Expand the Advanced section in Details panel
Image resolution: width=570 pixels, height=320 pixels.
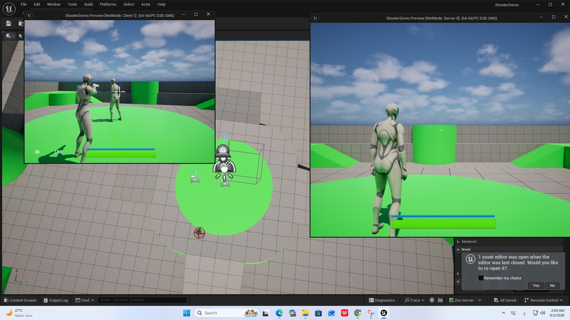click(x=458, y=241)
